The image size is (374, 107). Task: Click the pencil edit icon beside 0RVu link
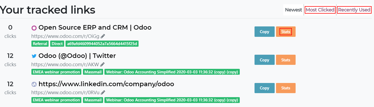103,92
